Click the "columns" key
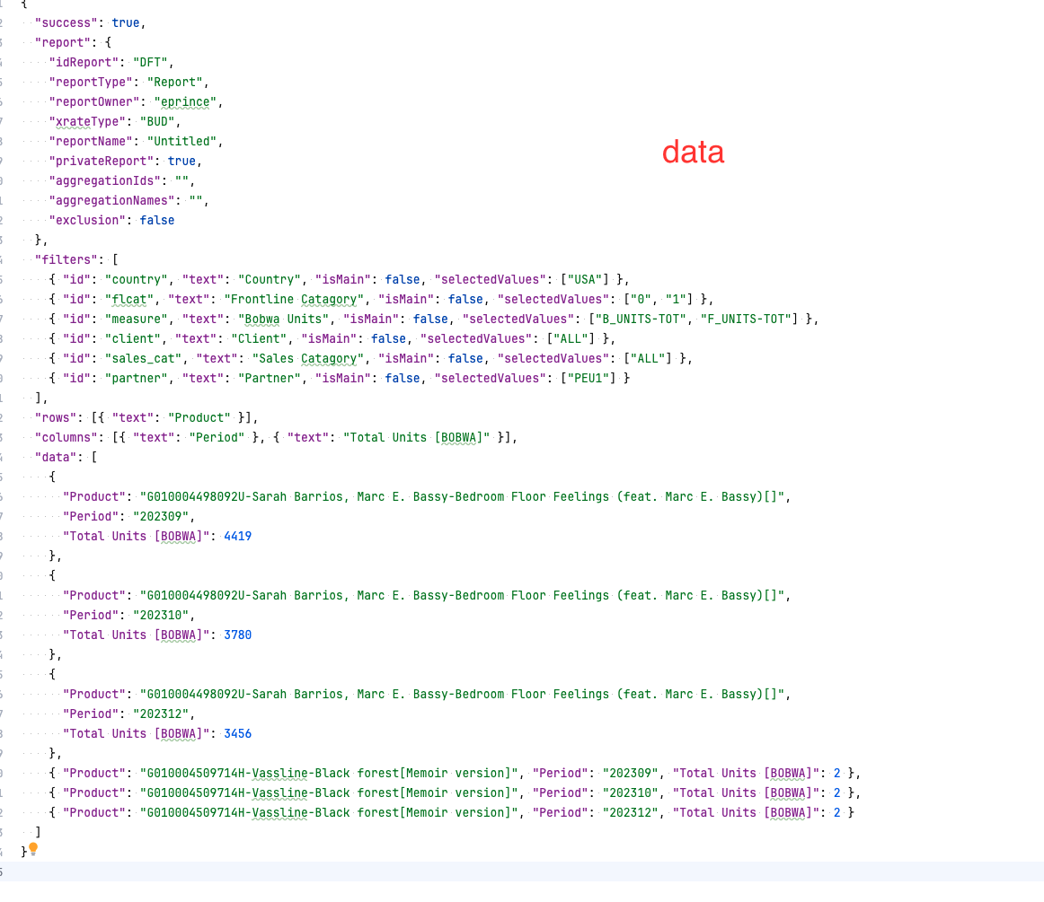 pyautogui.click(x=66, y=437)
